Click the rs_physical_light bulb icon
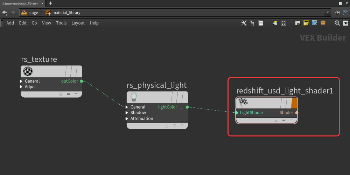The height and width of the screenshot is (175, 350). (x=133, y=97)
